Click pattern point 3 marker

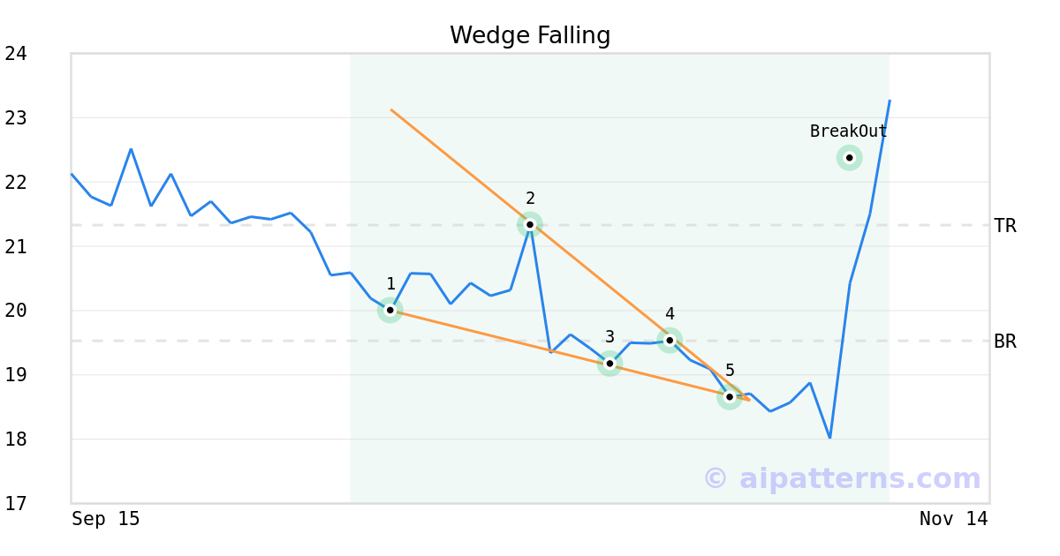(609, 363)
